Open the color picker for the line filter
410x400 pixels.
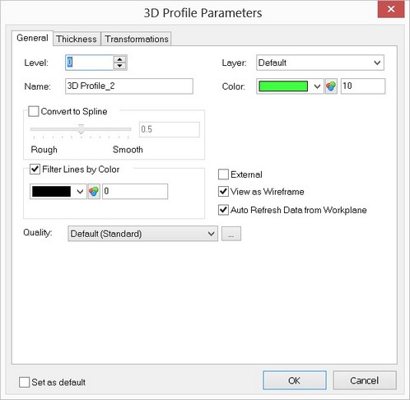point(94,191)
